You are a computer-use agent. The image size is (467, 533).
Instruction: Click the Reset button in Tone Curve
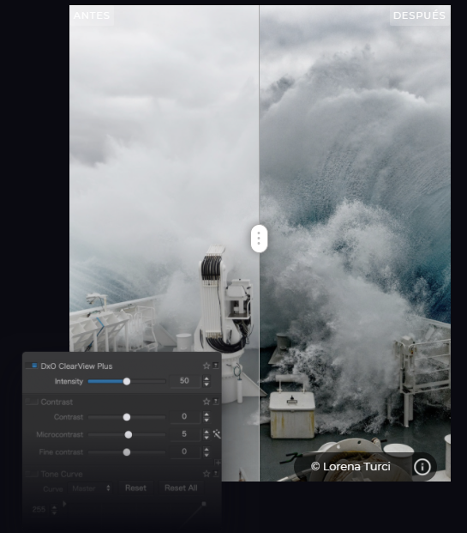tap(135, 488)
